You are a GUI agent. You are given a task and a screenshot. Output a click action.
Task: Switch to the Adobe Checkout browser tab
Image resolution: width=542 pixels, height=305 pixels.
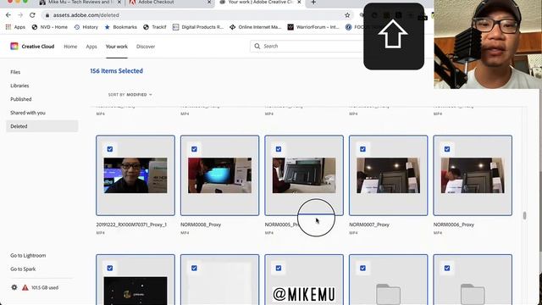(156, 2)
